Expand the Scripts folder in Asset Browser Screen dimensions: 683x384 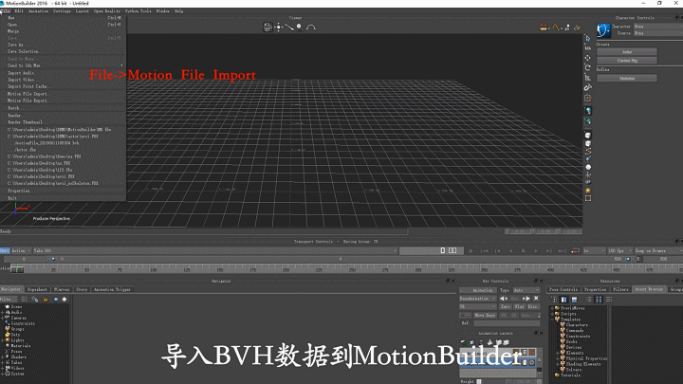552,314
